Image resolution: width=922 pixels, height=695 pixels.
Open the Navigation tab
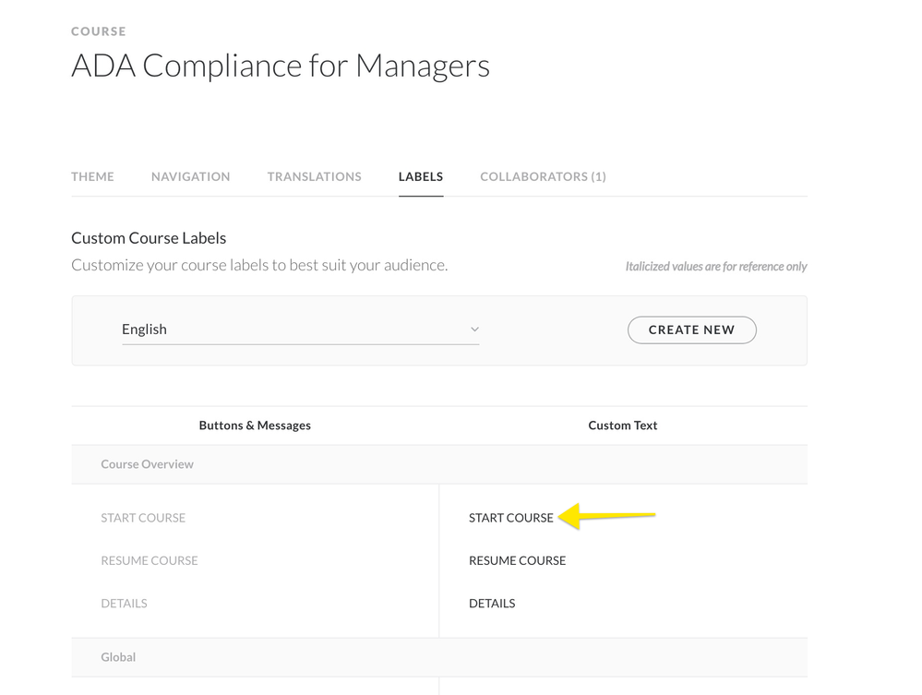(190, 176)
